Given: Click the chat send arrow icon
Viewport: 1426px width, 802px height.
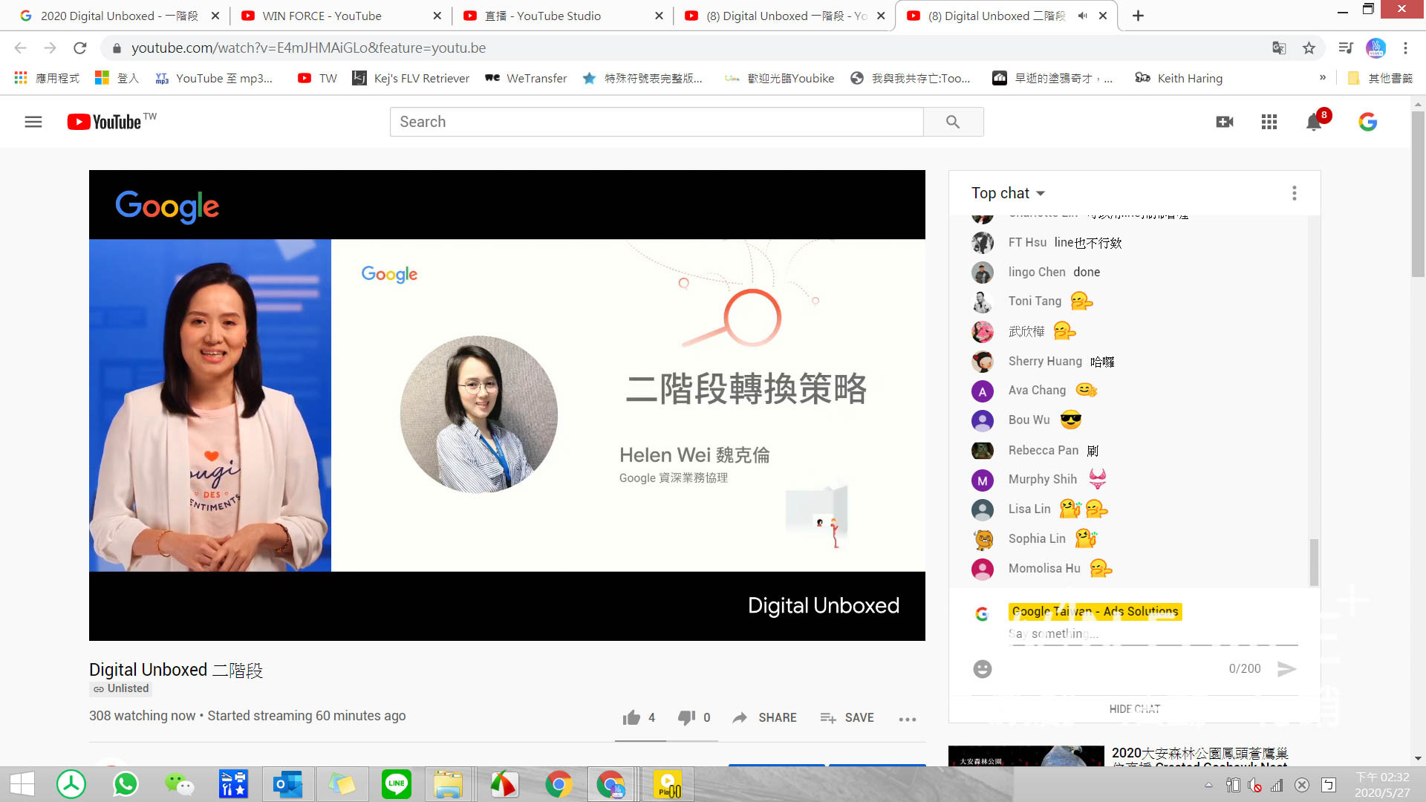Looking at the screenshot, I should [x=1286, y=669].
